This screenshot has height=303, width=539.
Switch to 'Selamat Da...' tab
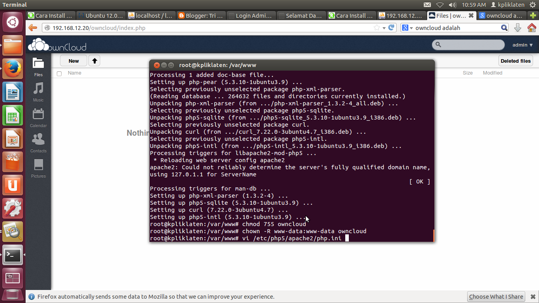coord(301,16)
